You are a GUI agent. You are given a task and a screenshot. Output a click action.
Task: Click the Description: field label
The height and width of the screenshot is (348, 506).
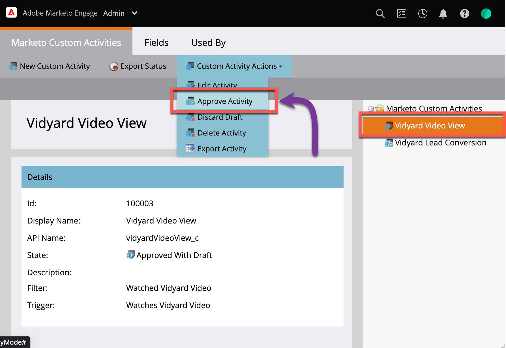coord(49,272)
